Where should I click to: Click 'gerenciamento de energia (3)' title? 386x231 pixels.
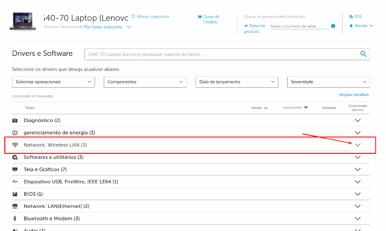click(59, 133)
